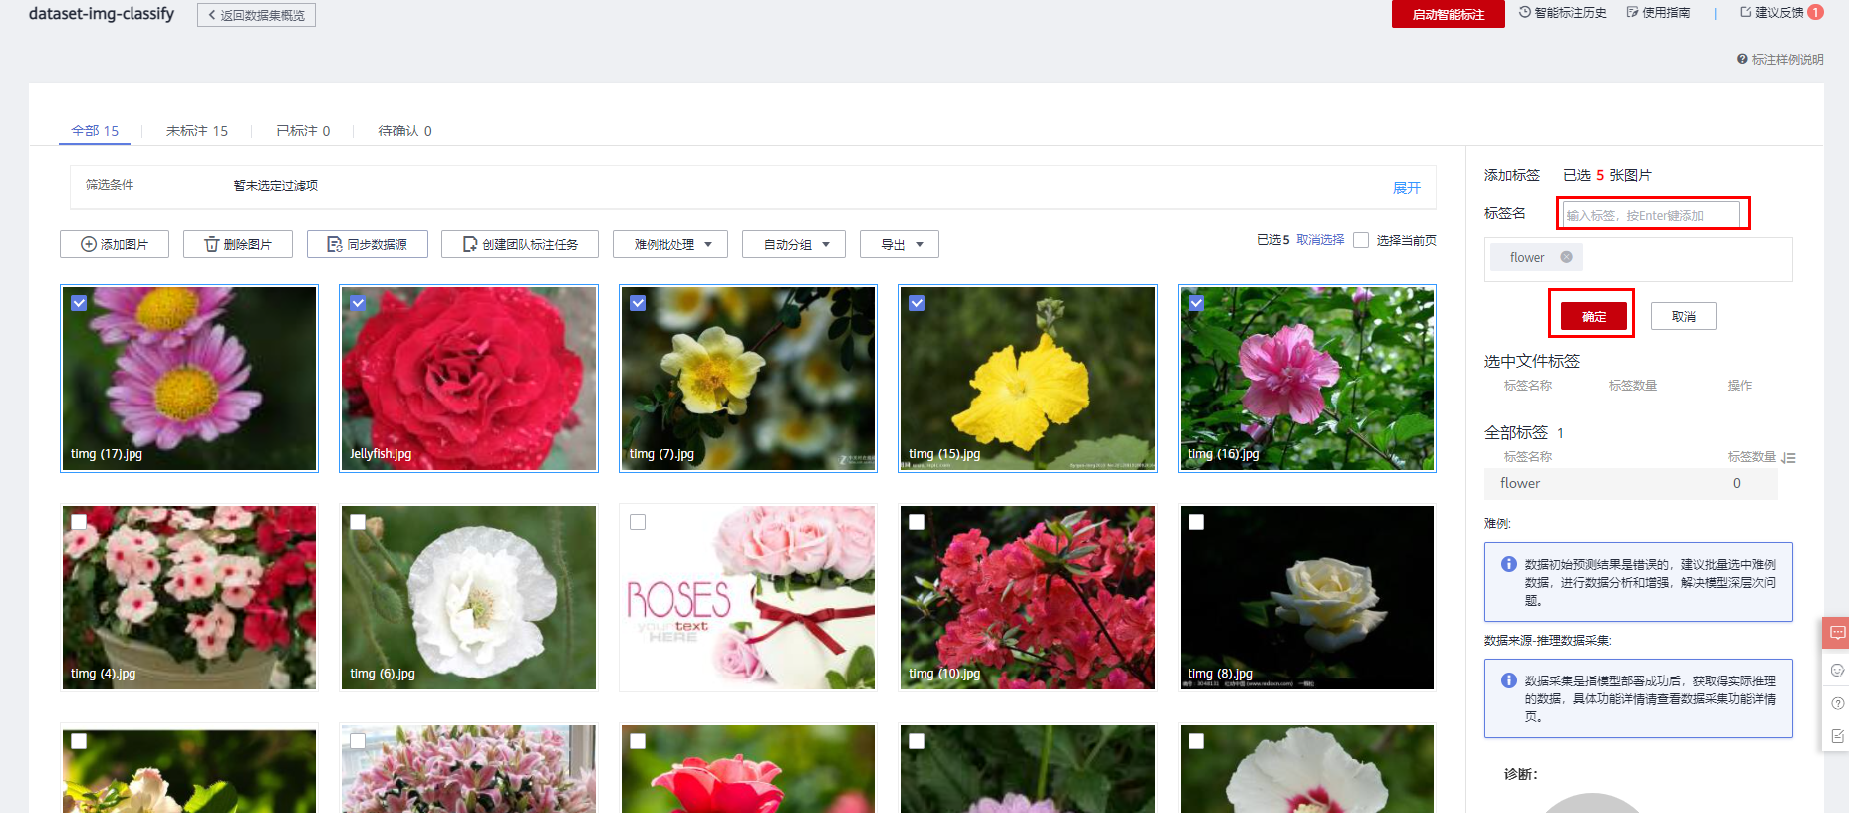1849x813 pixels.
Task: Enable the 选择当前页 checkbox
Action: (1361, 240)
